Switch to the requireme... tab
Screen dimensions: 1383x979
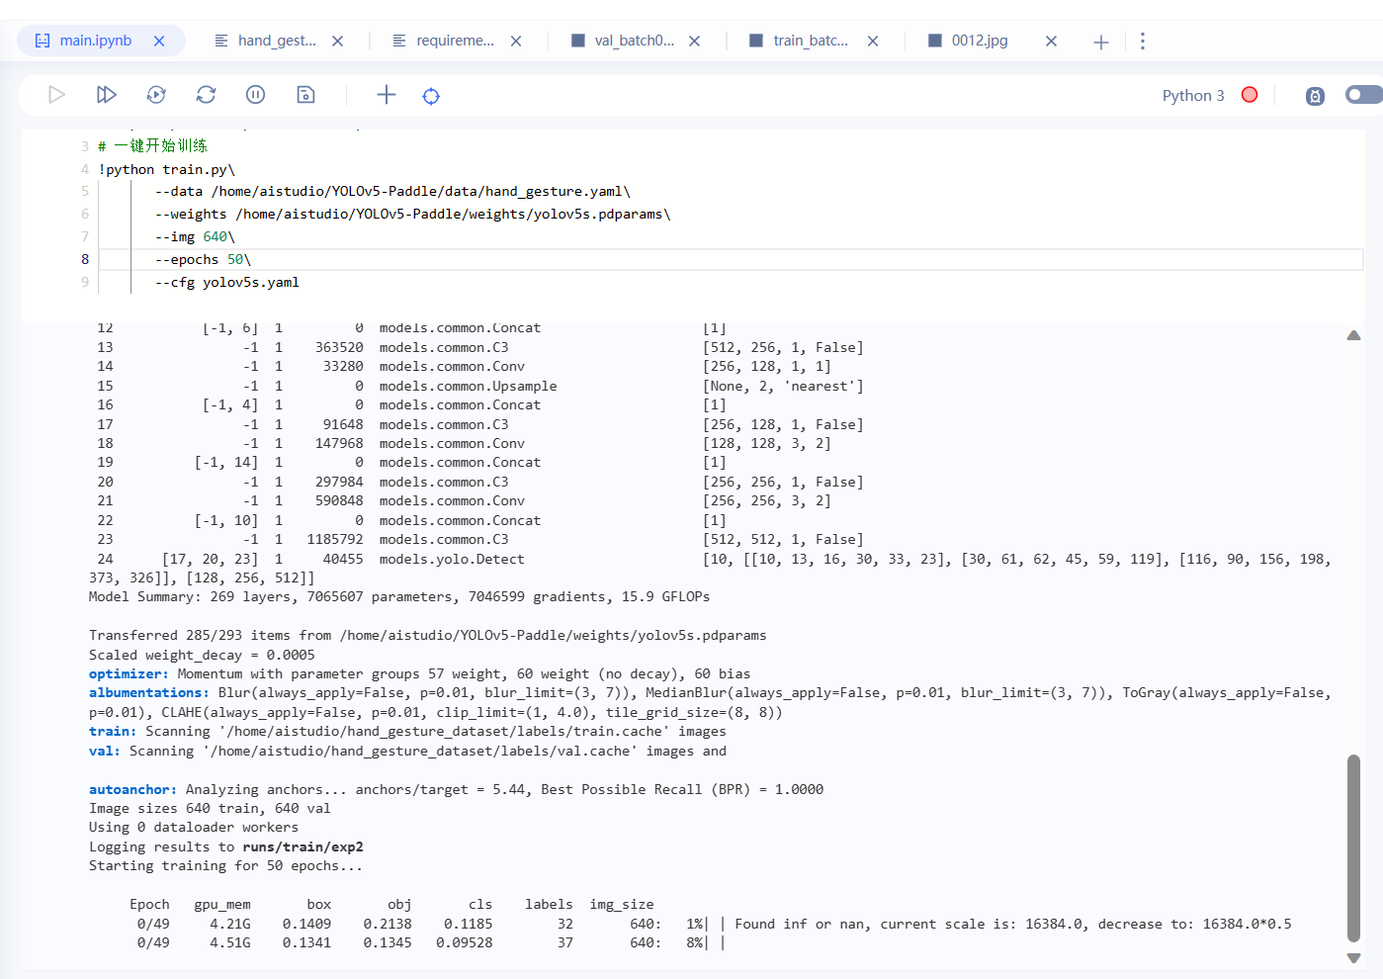tap(455, 41)
